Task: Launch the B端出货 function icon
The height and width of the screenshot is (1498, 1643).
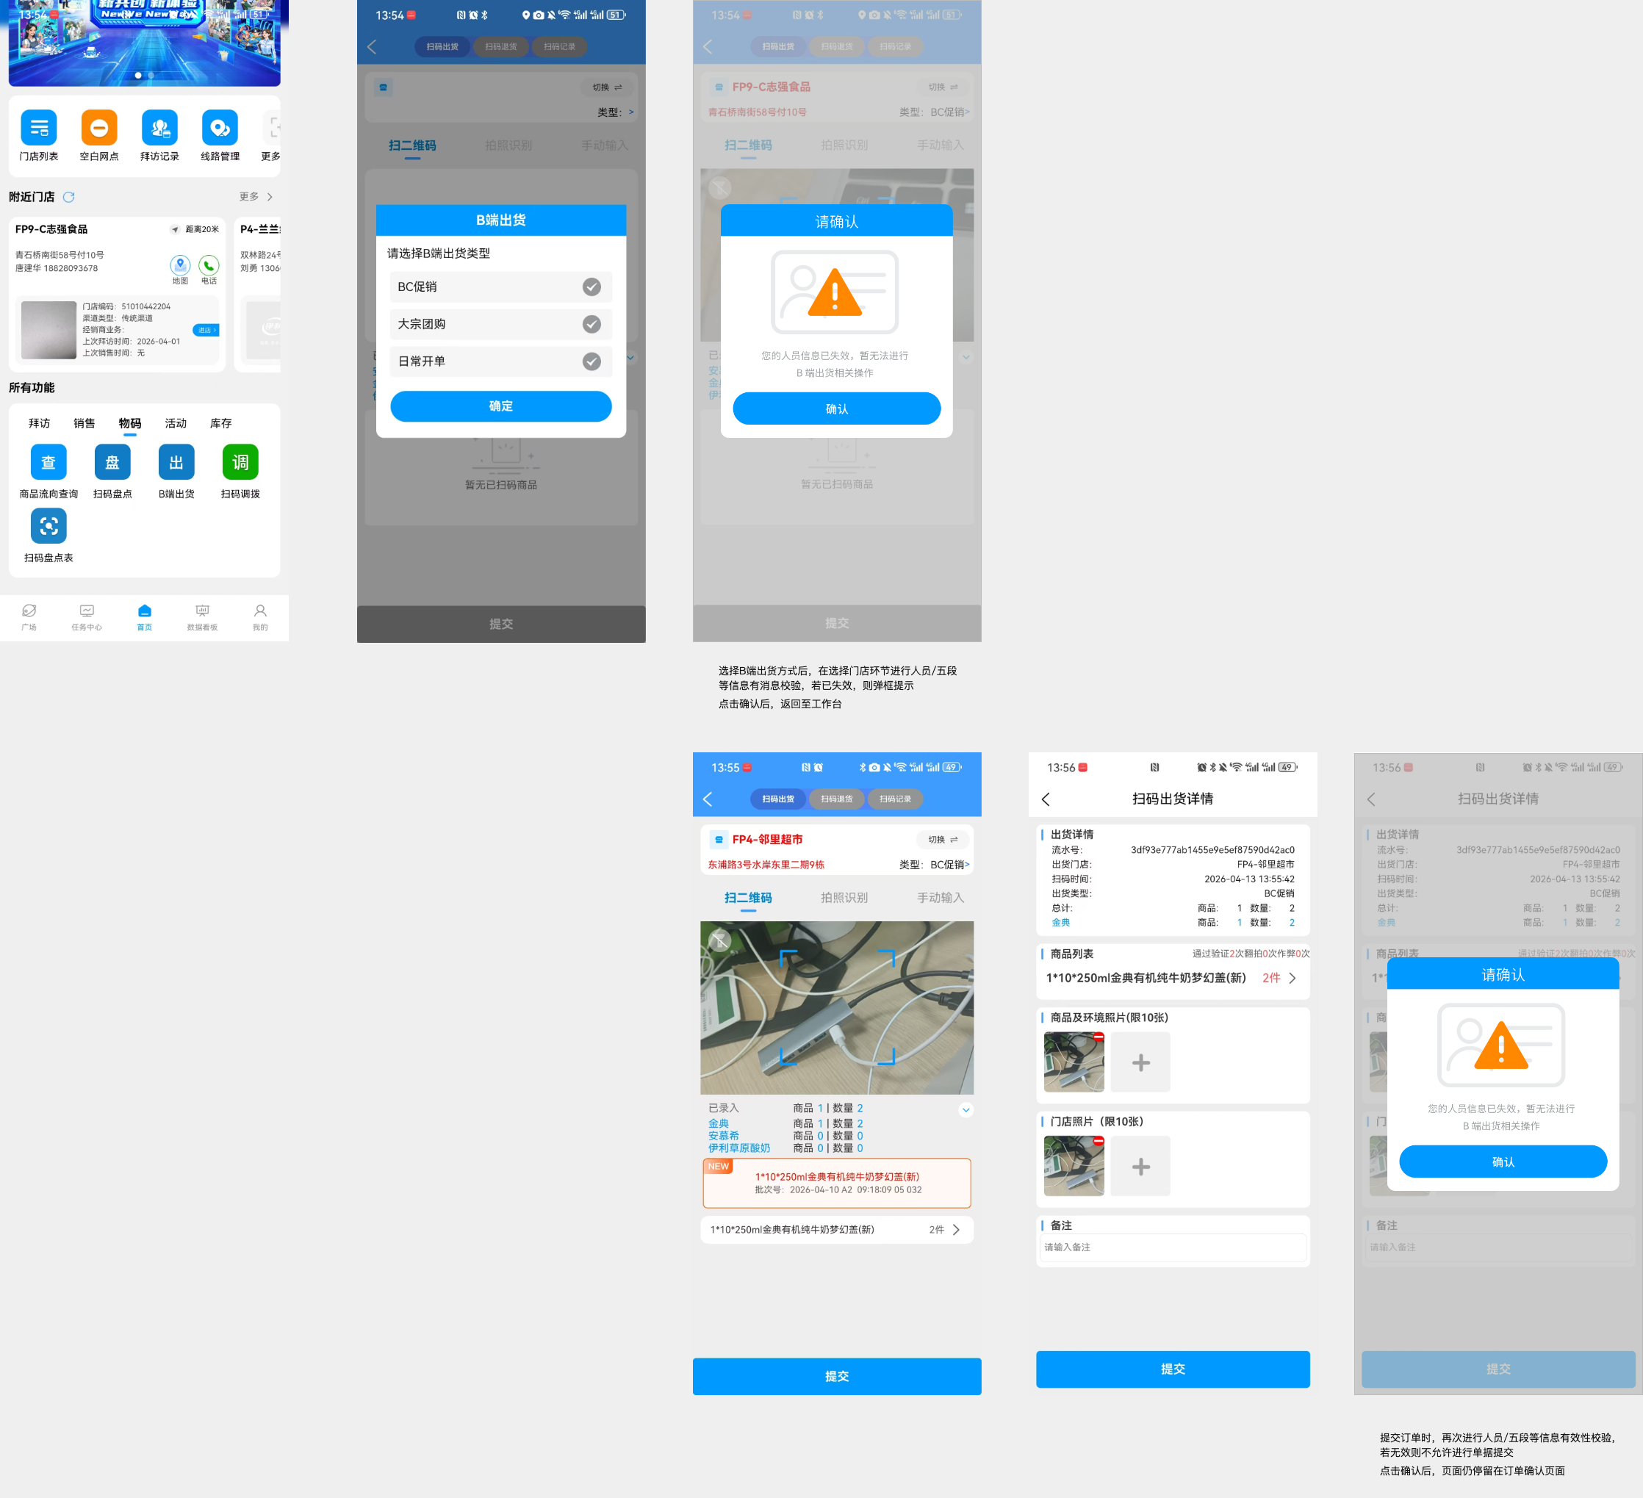Action: (176, 462)
